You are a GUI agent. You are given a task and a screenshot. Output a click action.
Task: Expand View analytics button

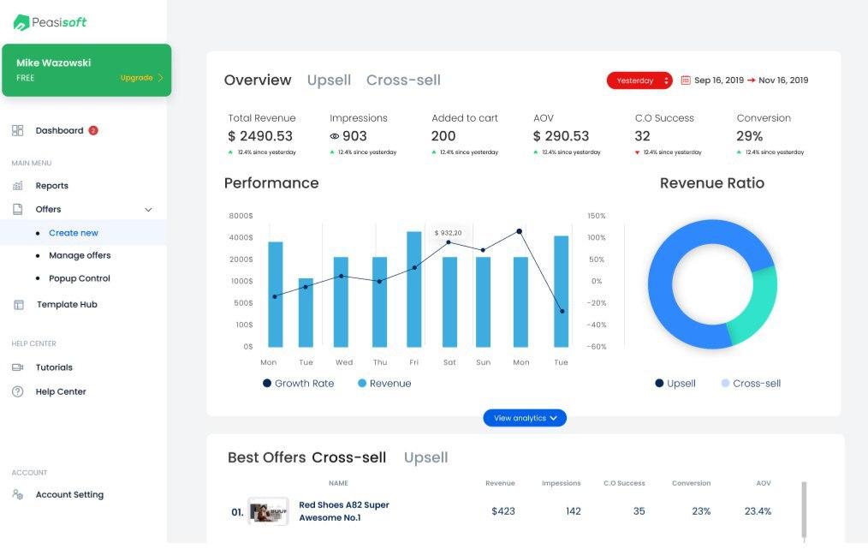pyautogui.click(x=525, y=418)
